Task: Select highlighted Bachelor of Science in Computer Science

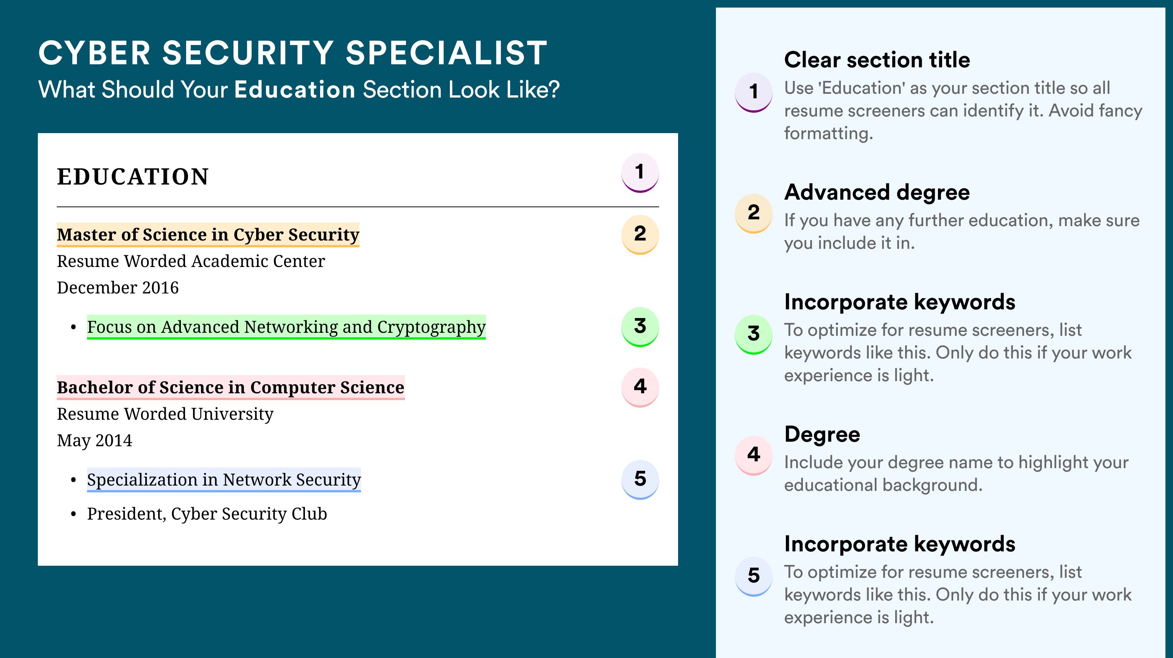Action: pos(230,388)
